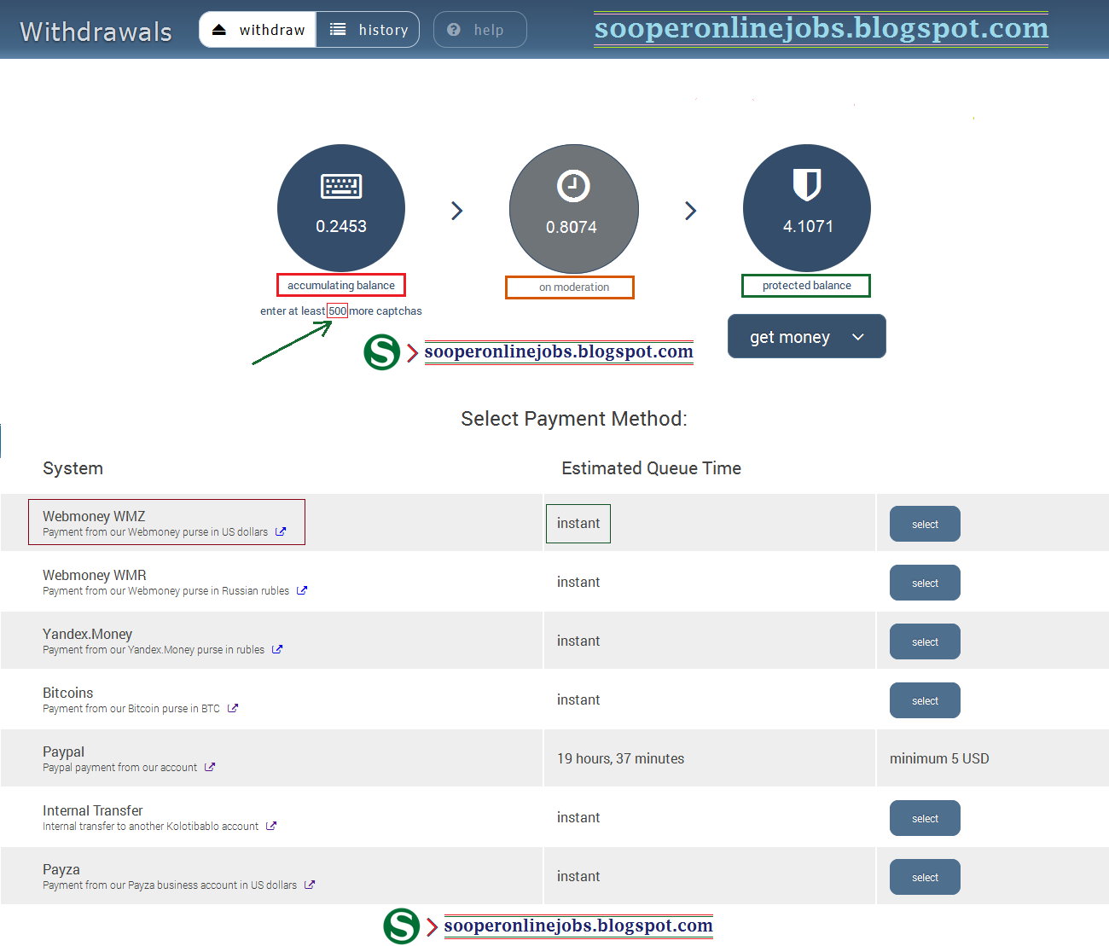Click the instant queue time for Bitcoins
Screen dimensions: 1109x946
(x=578, y=699)
